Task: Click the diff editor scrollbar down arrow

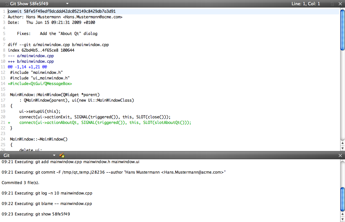Action: tap(343, 148)
